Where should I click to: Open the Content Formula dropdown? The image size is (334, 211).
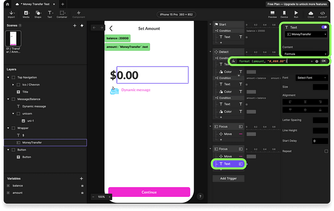click(305, 54)
